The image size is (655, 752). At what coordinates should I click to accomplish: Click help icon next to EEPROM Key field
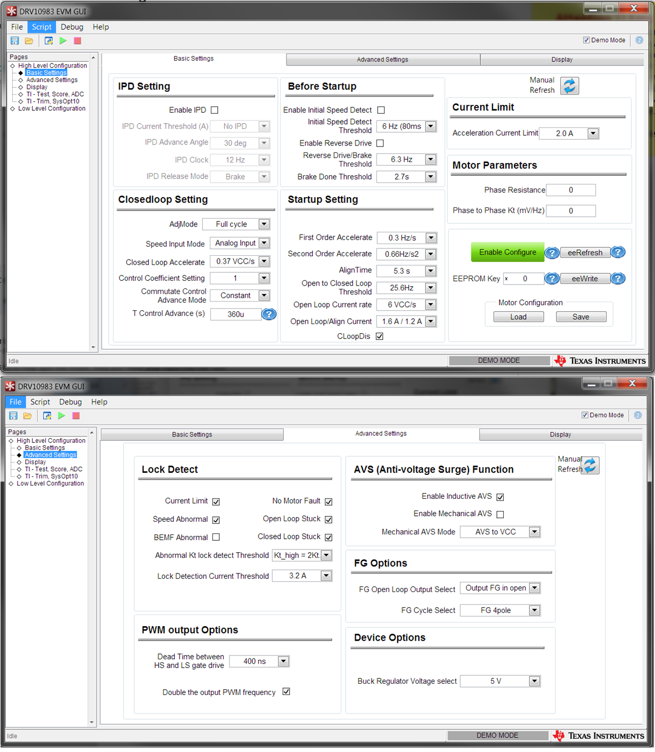[552, 278]
